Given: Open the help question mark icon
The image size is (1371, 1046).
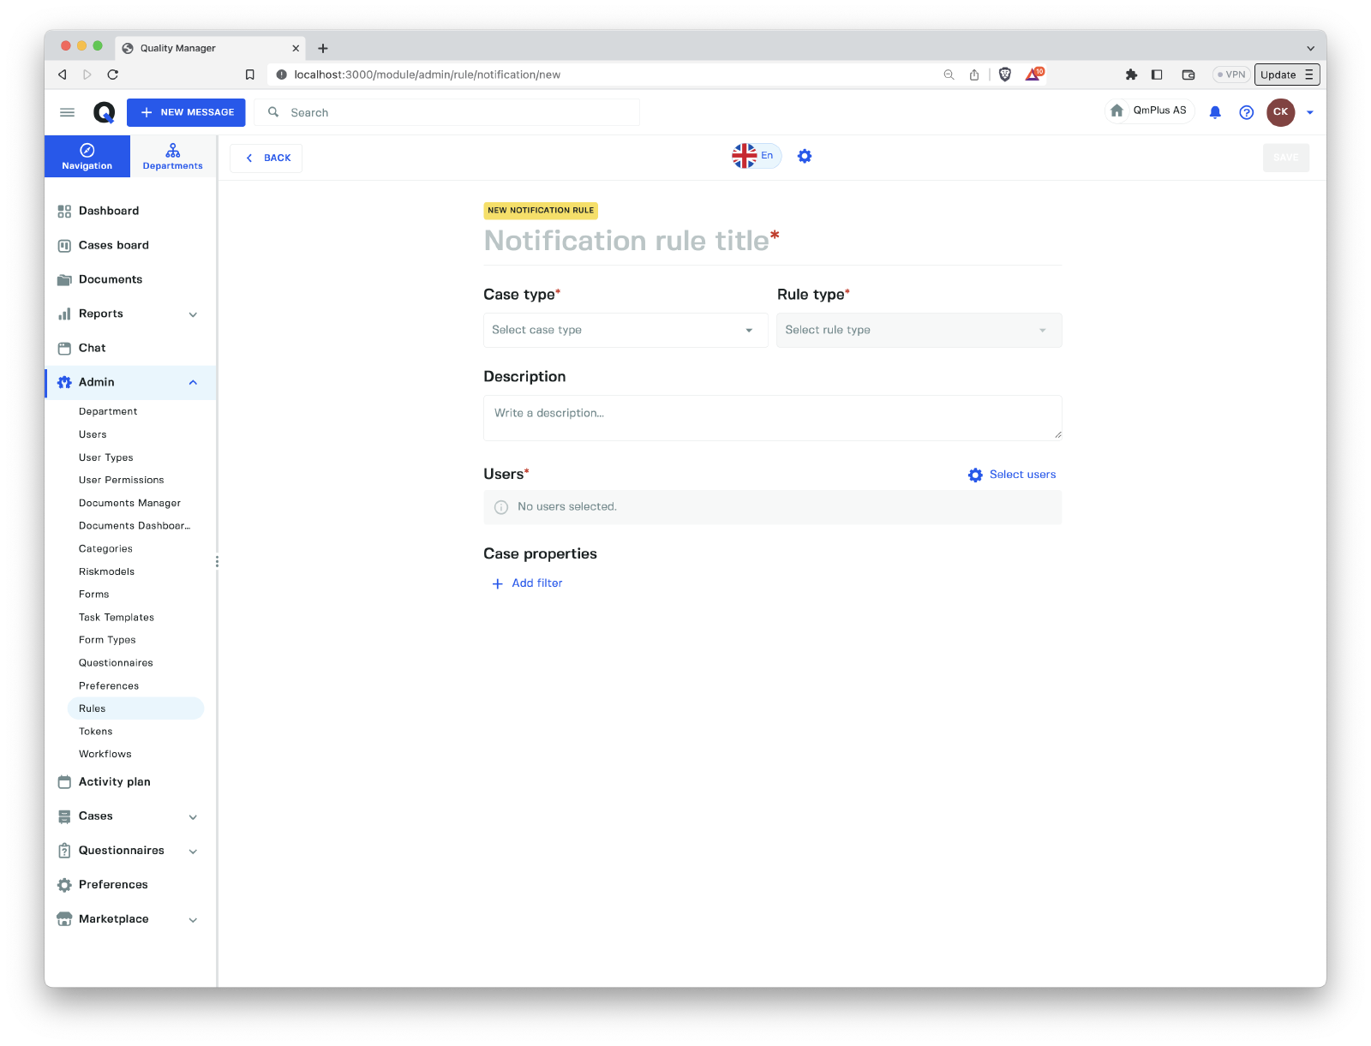Looking at the screenshot, I should tap(1246, 112).
